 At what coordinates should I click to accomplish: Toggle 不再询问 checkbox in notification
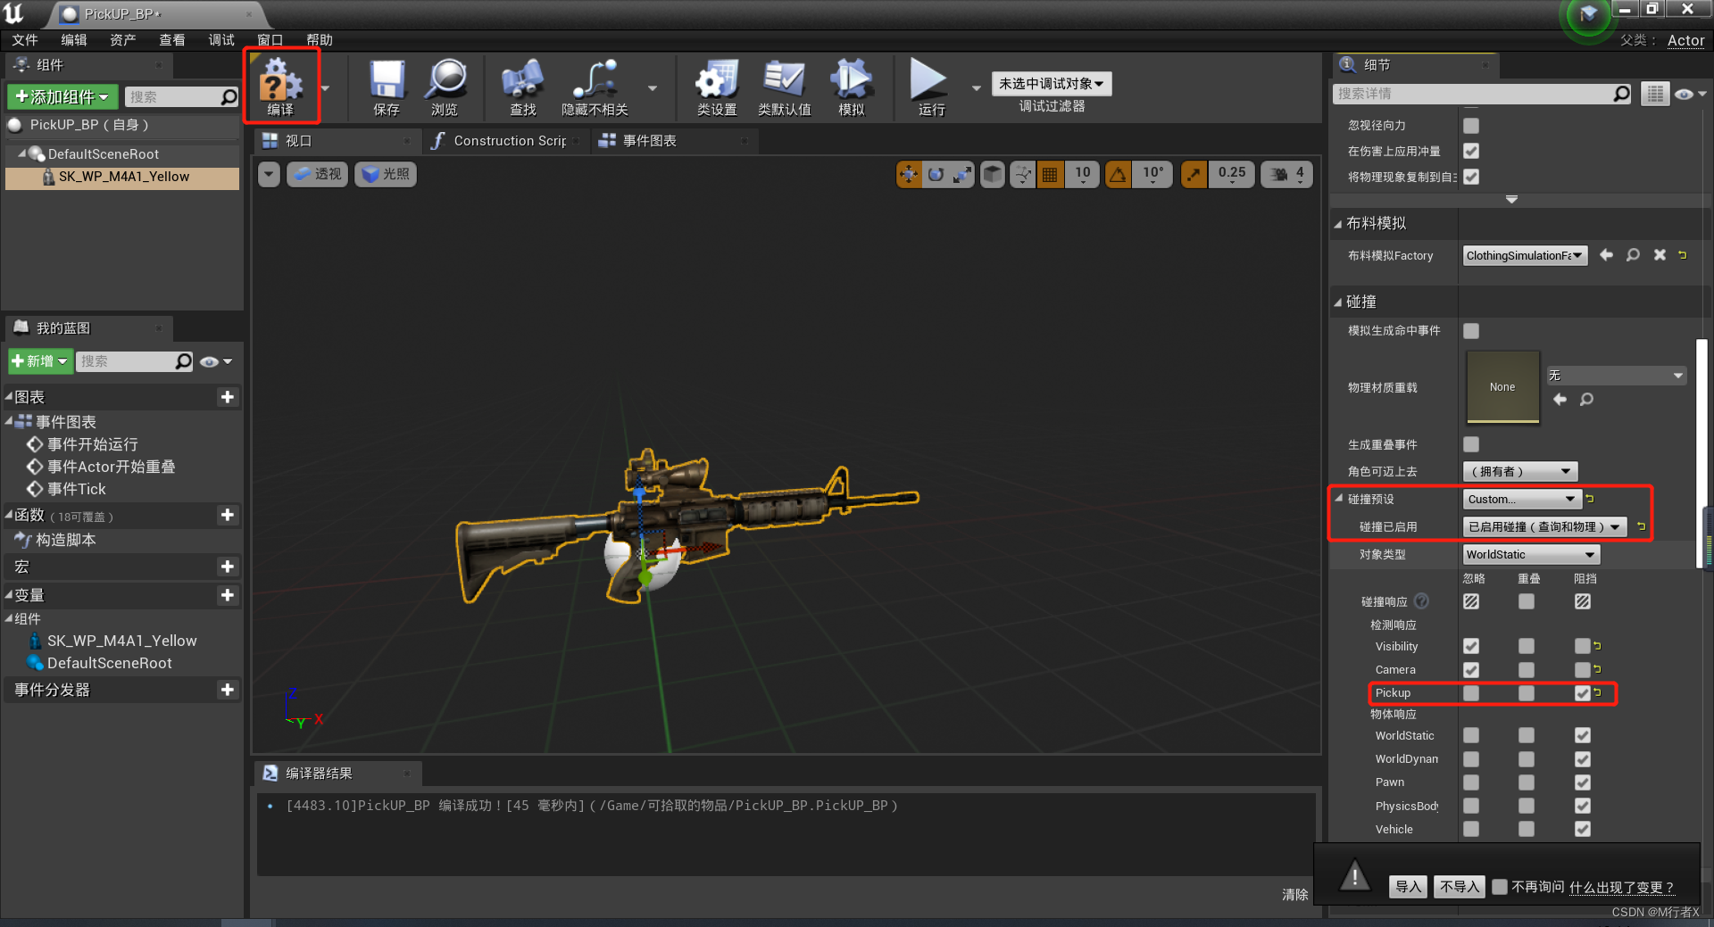1500,887
